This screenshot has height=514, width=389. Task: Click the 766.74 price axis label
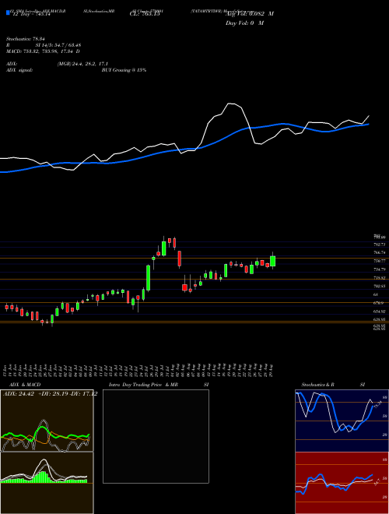(x=380, y=253)
